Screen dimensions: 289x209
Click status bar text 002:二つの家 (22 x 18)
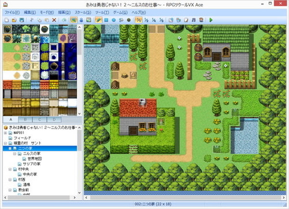(x=153, y=204)
